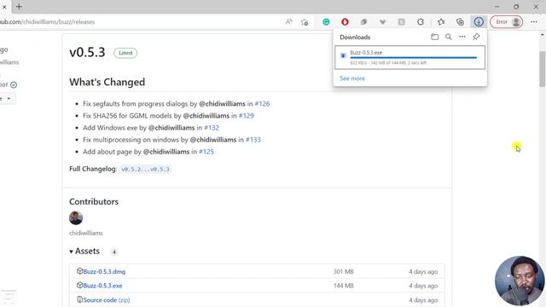
Task: Click the zip file icon beside Source code
Action: [79, 299]
